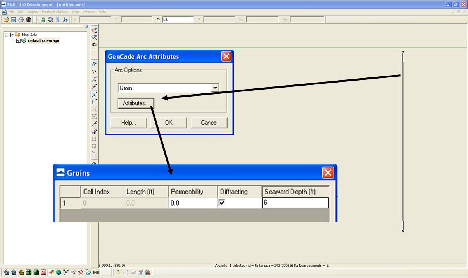Viewport: 468px width, 278px height.
Task: Open the Groin arc type dropdown
Action: (215, 88)
